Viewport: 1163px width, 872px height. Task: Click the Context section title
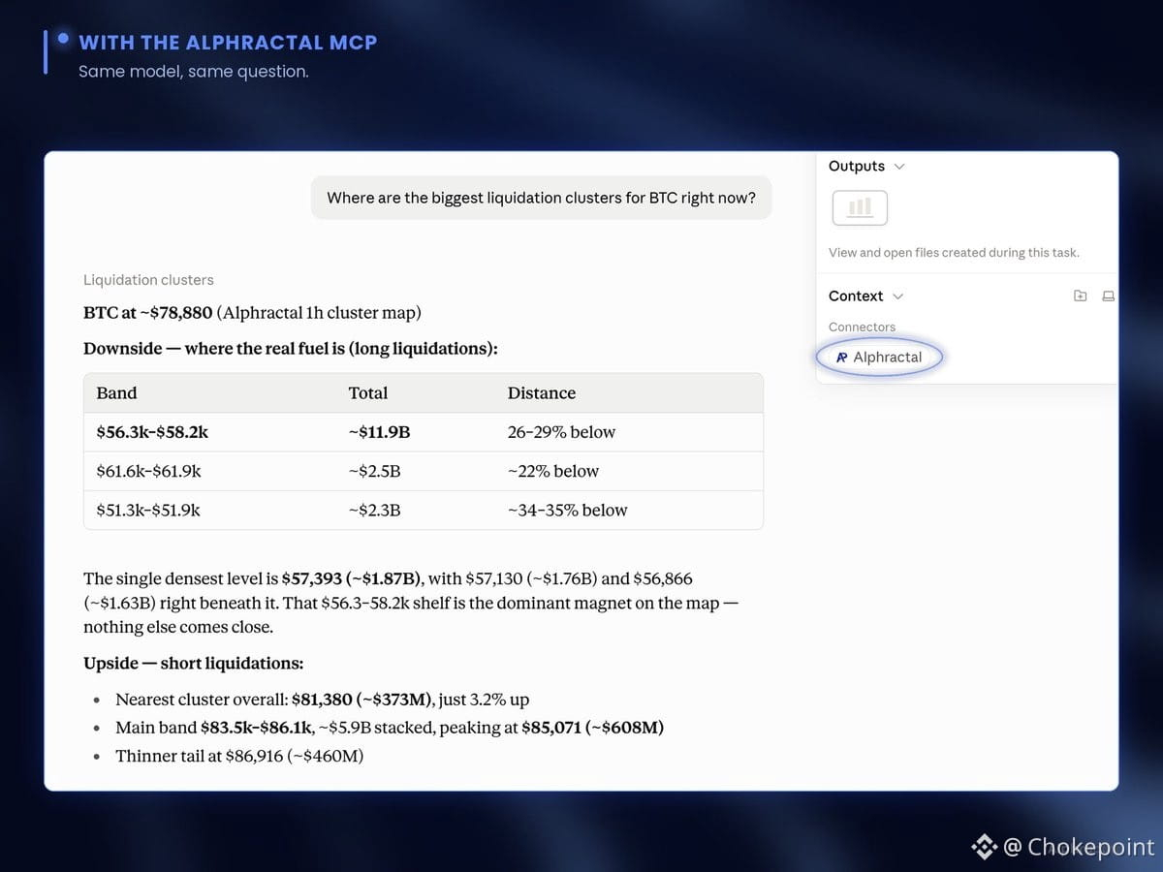click(x=856, y=296)
